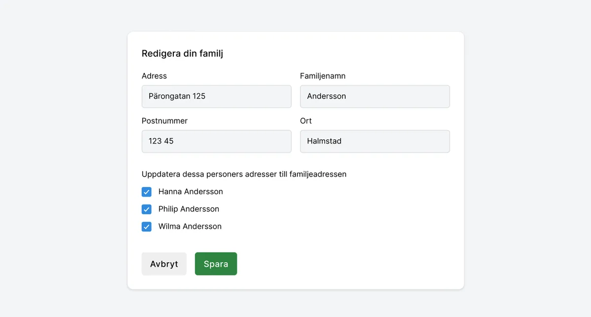Save changes with the Spara button
The width and height of the screenshot is (591, 317).
(216, 264)
